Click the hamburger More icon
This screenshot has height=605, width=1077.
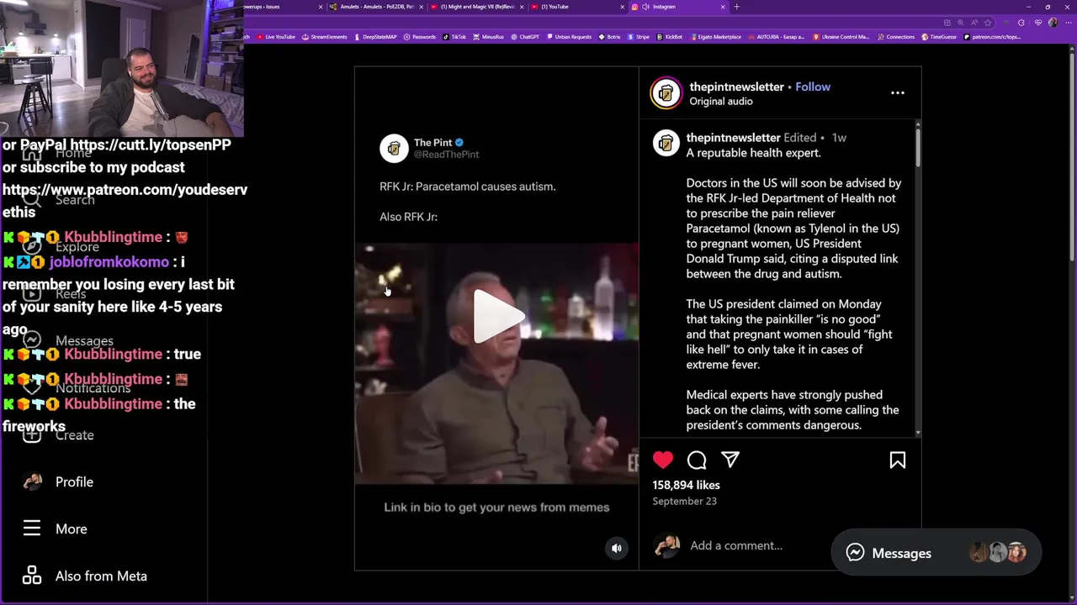tap(32, 529)
